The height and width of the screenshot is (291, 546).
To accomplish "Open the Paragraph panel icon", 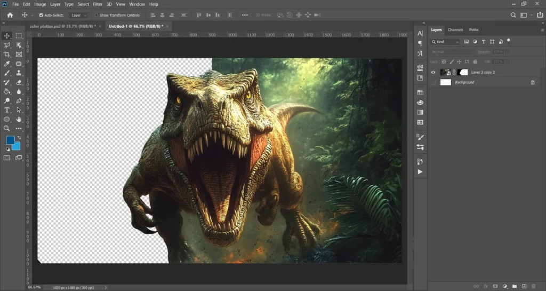I will pos(420,43).
